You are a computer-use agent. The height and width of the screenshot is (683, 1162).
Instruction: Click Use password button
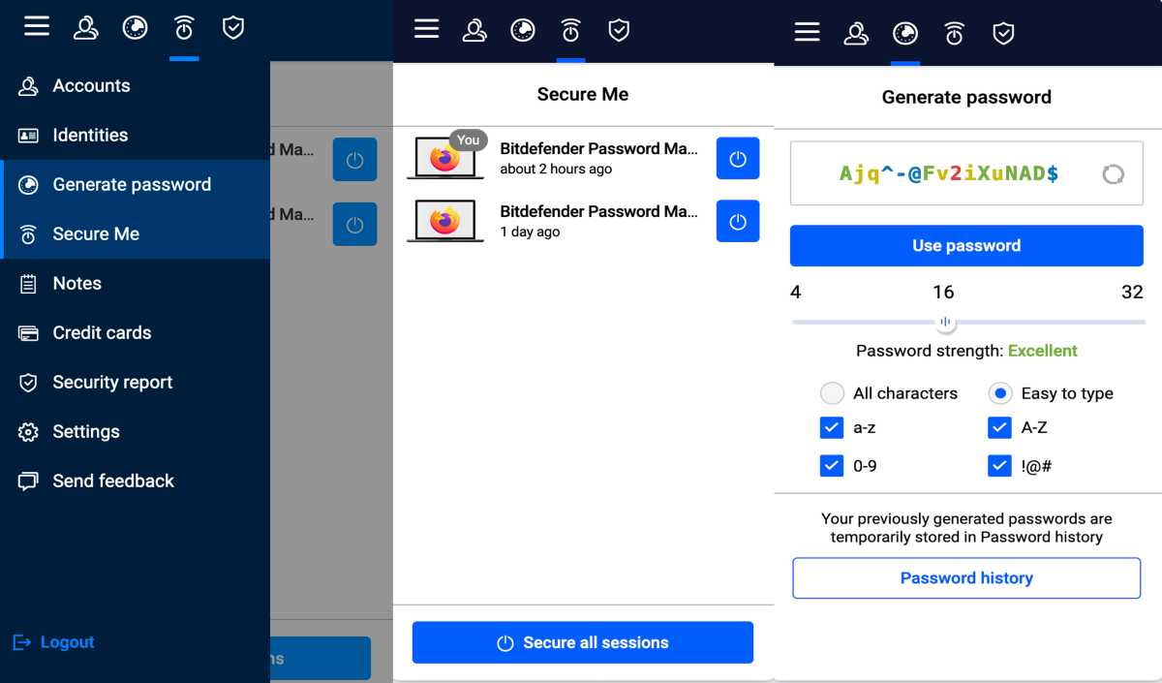[x=966, y=245]
